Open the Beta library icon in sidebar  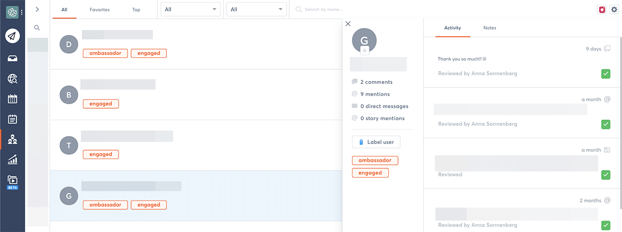point(12,182)
